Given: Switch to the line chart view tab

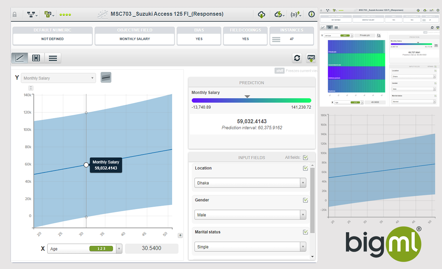Looking at the screenshot, I should (x=19, y=58).
